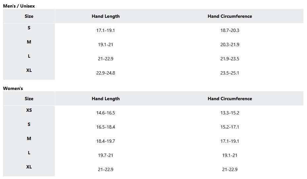
Task: Click Women's L hand length 19.7-21
Action: (x=105, y=155)
